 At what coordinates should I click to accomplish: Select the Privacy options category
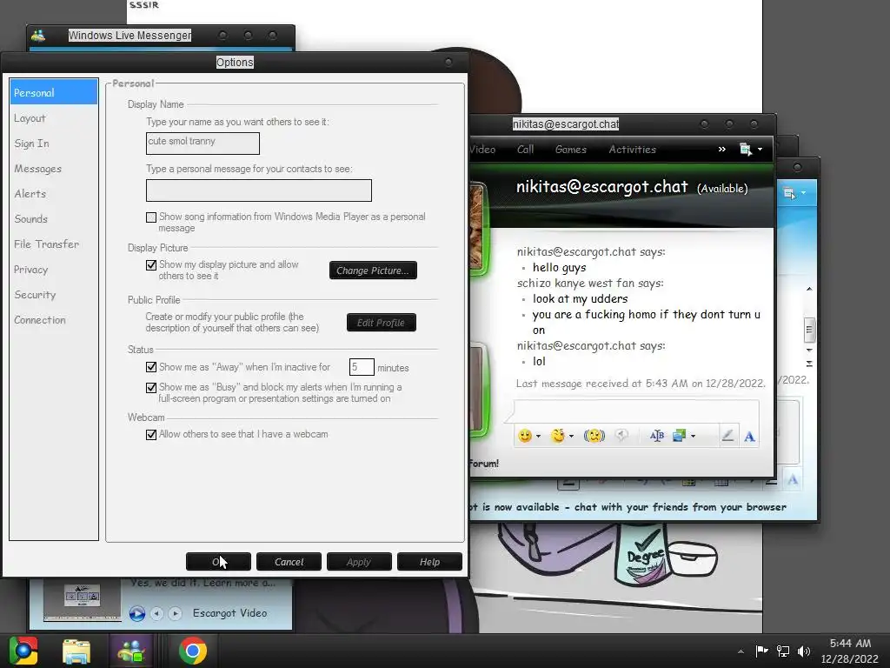pos(54,270)
